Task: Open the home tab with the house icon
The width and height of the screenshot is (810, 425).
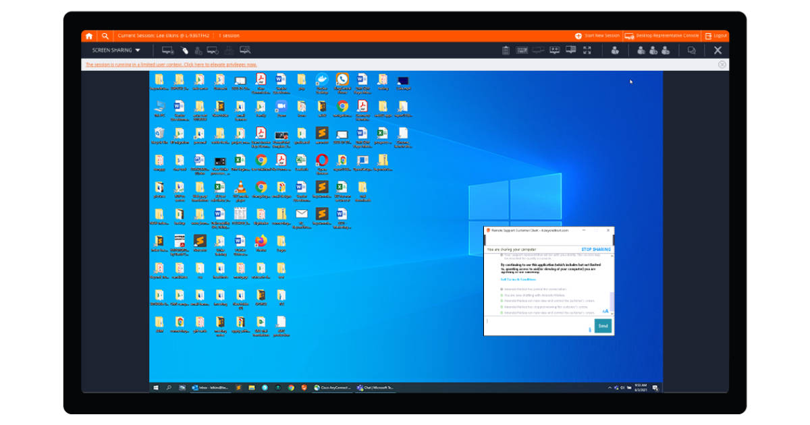Action: (x=88, y=35)
